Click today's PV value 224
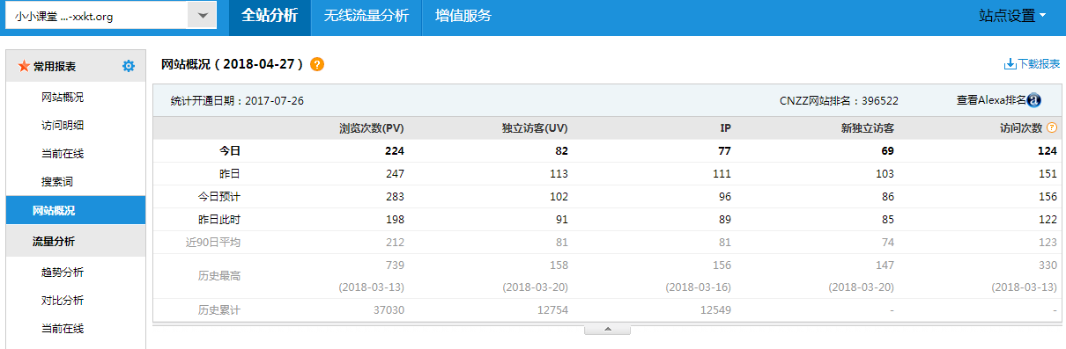This screenshot has height=349, width=1066. point(395,151)
